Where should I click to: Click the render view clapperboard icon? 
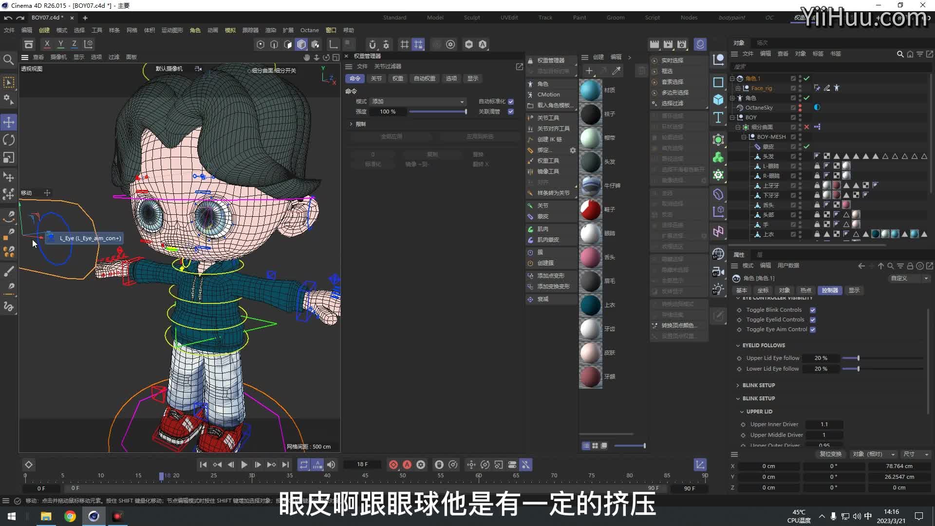(654, 44)
